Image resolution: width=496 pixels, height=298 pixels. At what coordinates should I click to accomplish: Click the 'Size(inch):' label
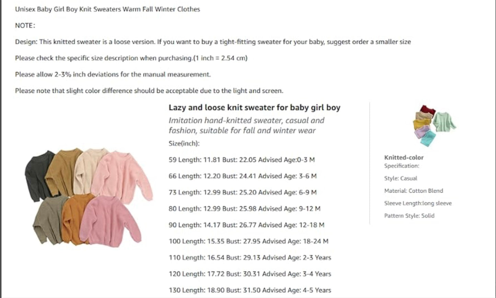[184, 144]
